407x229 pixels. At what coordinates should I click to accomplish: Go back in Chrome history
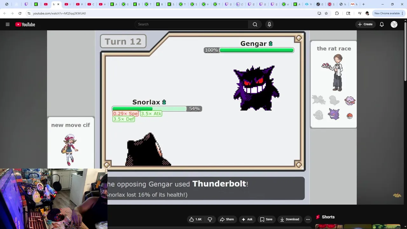coord(5,13)
